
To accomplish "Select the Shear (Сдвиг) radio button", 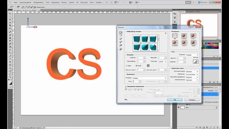I will (126, 66).
